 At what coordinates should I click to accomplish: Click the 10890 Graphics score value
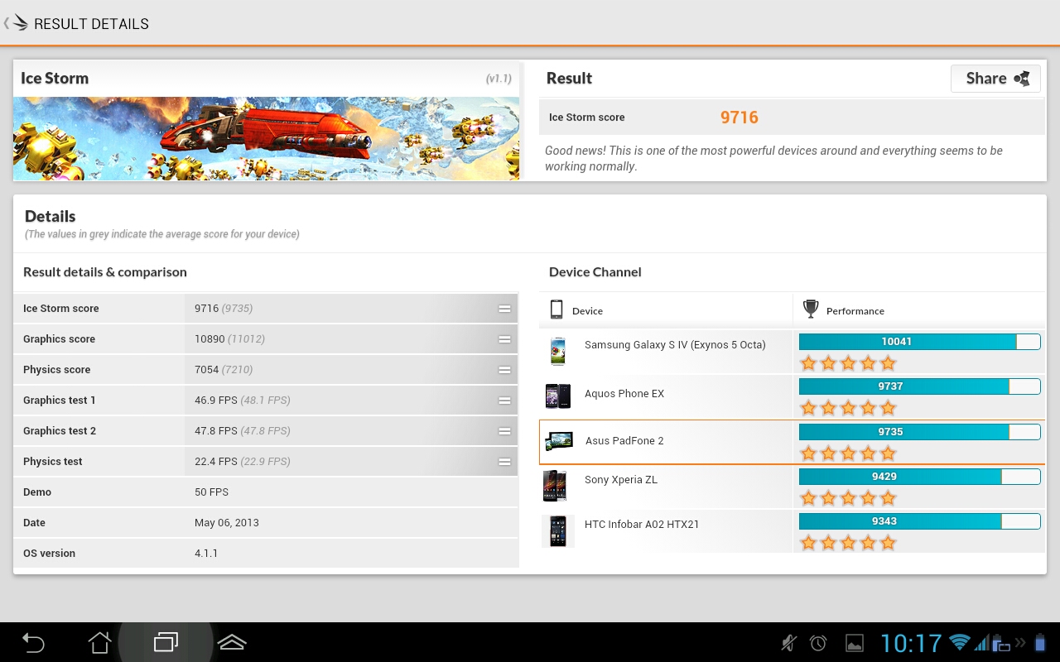[x=210, y=339]
